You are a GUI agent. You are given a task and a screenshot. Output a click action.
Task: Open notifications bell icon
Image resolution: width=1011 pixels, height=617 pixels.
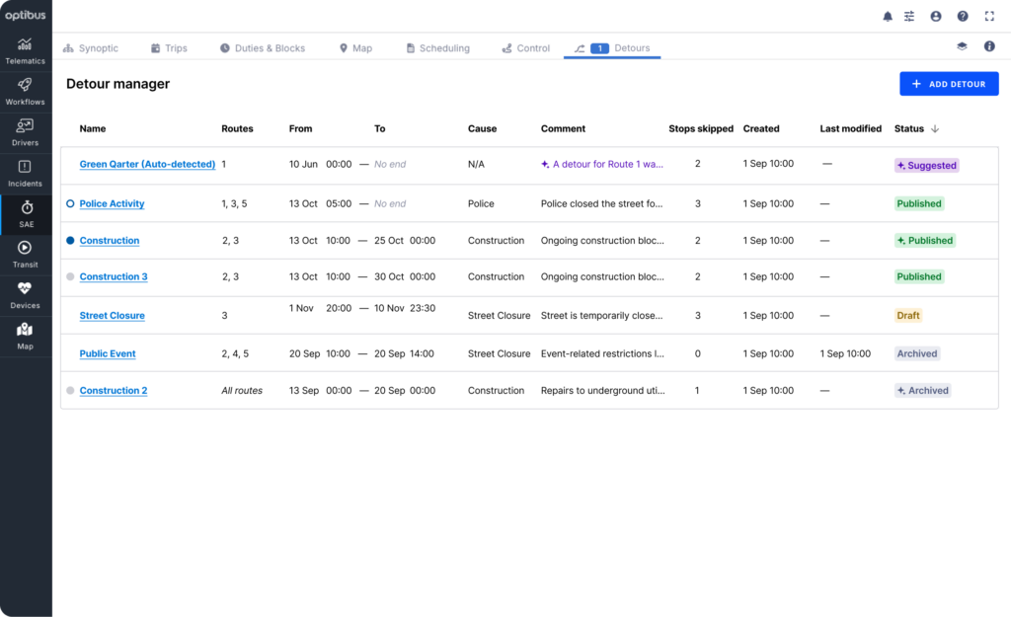(x=888, y=16)
